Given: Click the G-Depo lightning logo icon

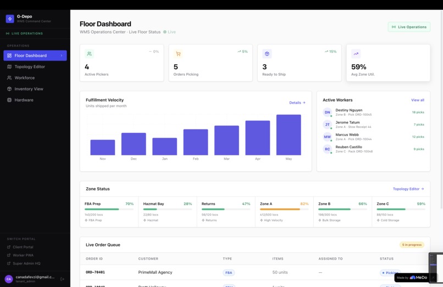Looking at the screenshot, I should point(10,19).
